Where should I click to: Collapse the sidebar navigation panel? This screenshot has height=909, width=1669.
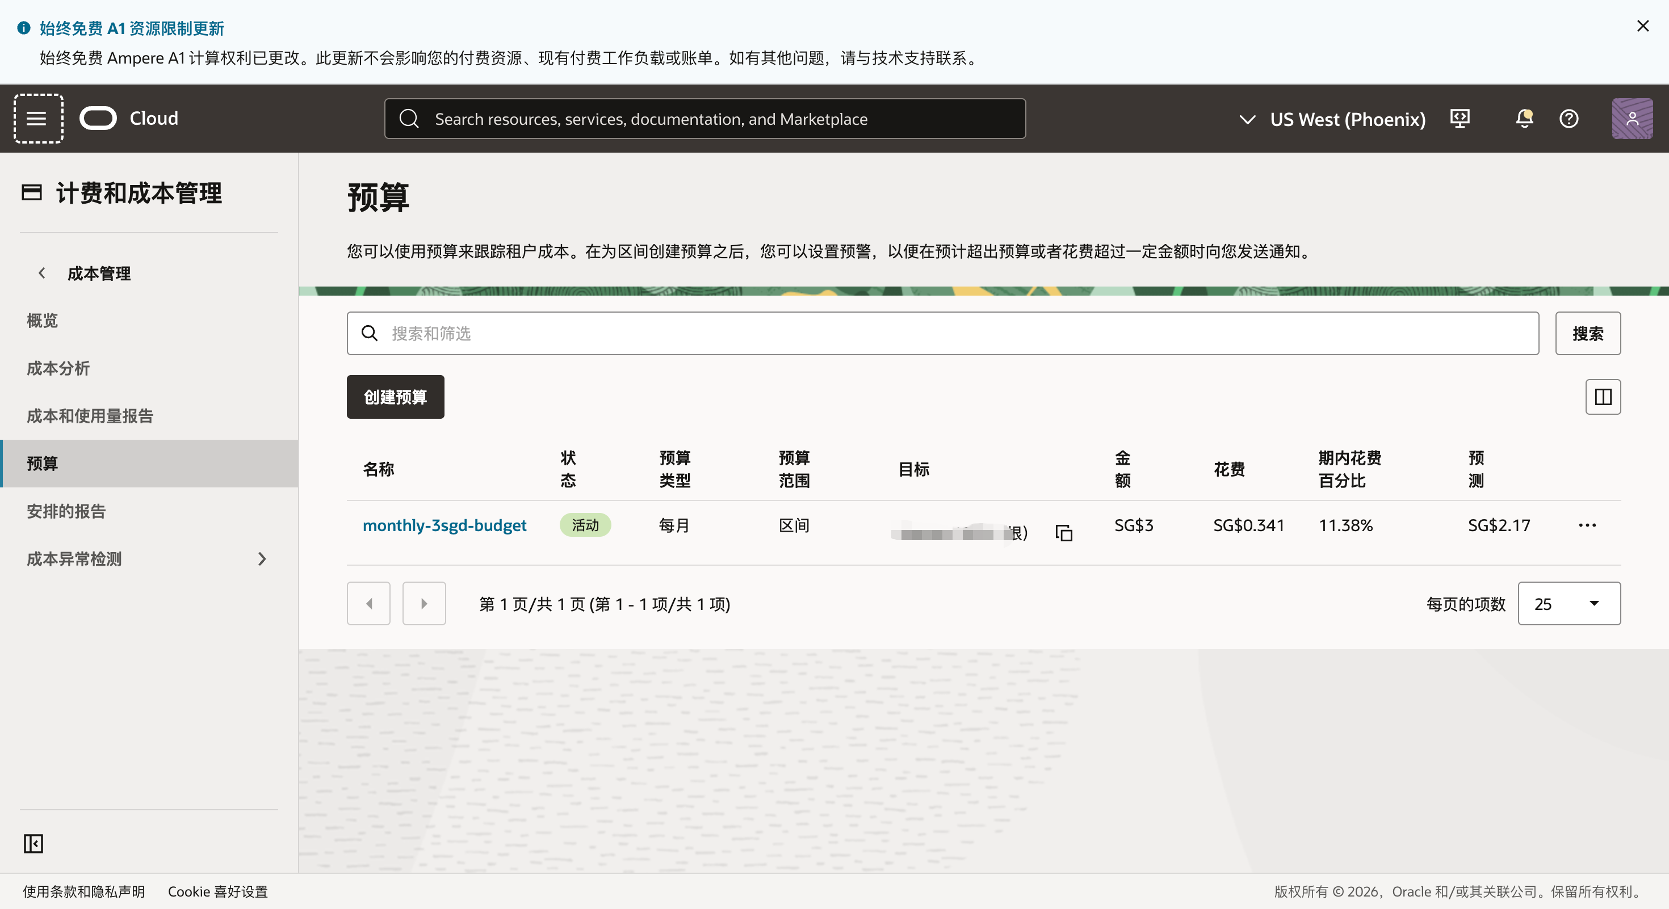pos(33,844)
